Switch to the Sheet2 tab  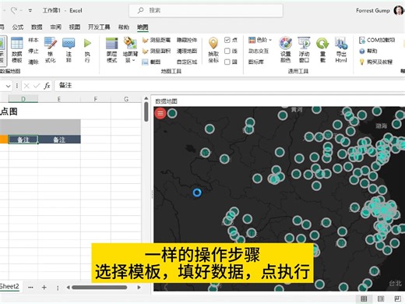pos(9,287)
